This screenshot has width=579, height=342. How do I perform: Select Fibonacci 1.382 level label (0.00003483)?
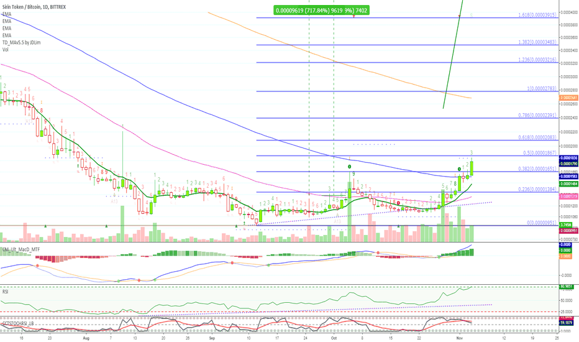coord(537,42)
